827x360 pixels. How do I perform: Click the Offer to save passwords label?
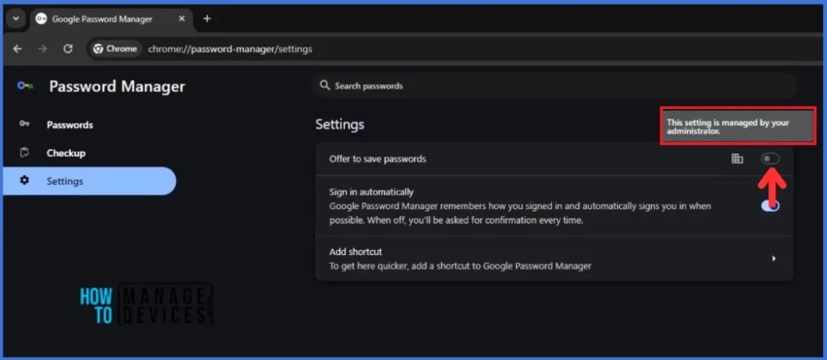(x=378, y=159)
